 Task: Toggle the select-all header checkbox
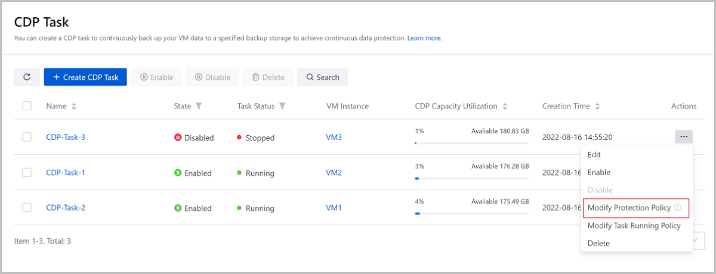coord(27,106)
